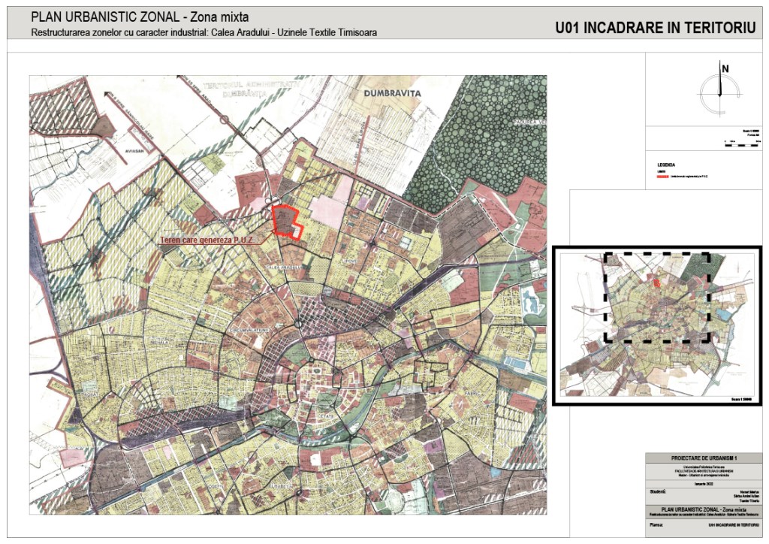Screen dimensions: 769x544
Task: Click the LEGENDA heading
Action: (665, 165)
